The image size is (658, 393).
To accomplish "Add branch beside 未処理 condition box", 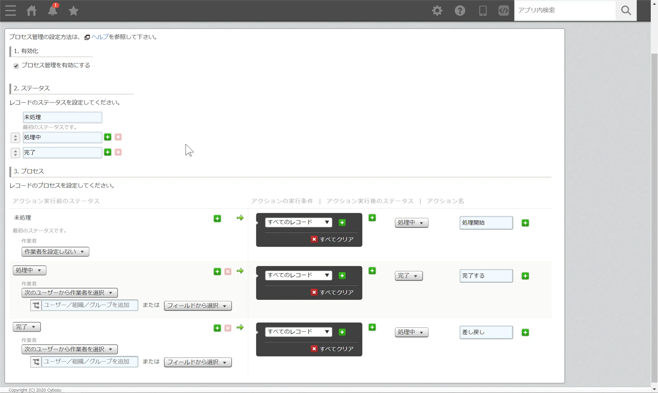I will point(372,218).
